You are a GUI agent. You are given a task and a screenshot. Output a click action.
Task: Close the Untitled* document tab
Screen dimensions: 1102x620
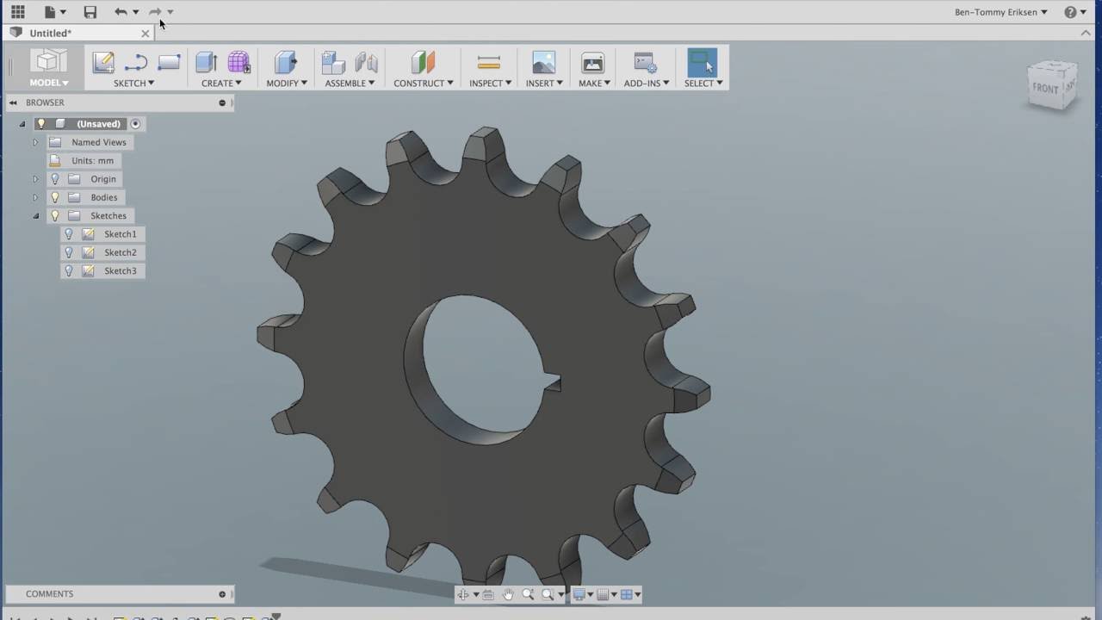point(145,33)
